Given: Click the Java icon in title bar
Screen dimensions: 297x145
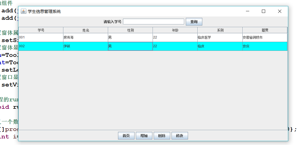Looking at the screenshot, I should click(23, 11).
